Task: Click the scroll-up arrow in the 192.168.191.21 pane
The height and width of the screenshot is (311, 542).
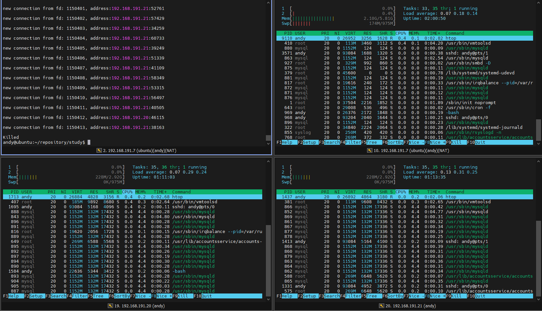Action: (539, 161)
